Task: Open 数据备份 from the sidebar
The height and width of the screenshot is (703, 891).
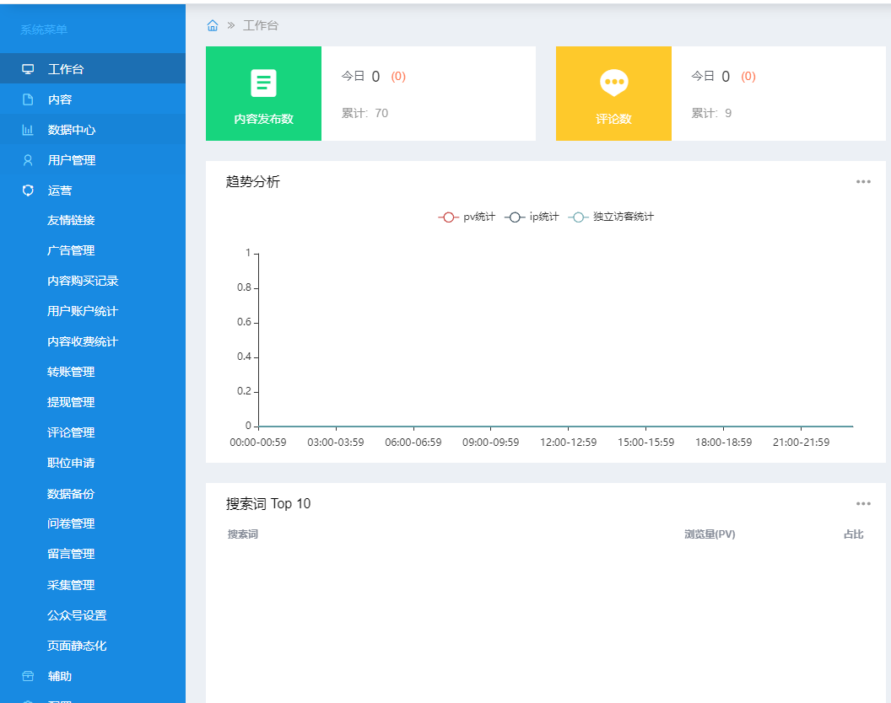Action: point(71,494)
